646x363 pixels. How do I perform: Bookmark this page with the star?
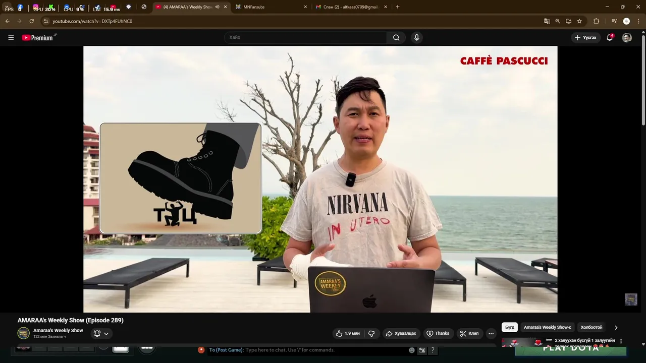coord(579,21)
